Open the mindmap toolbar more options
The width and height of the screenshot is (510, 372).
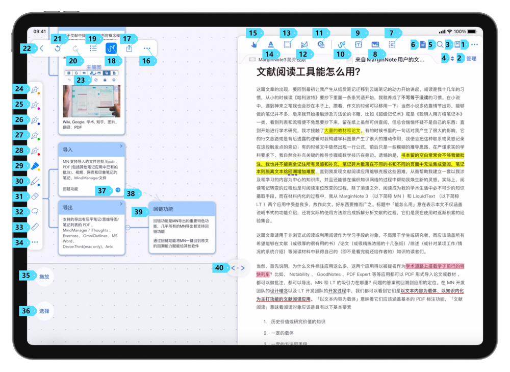tap(147, 48)
